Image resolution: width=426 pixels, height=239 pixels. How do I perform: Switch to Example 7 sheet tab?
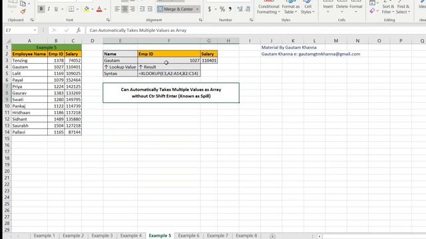[x=218, y=236]
